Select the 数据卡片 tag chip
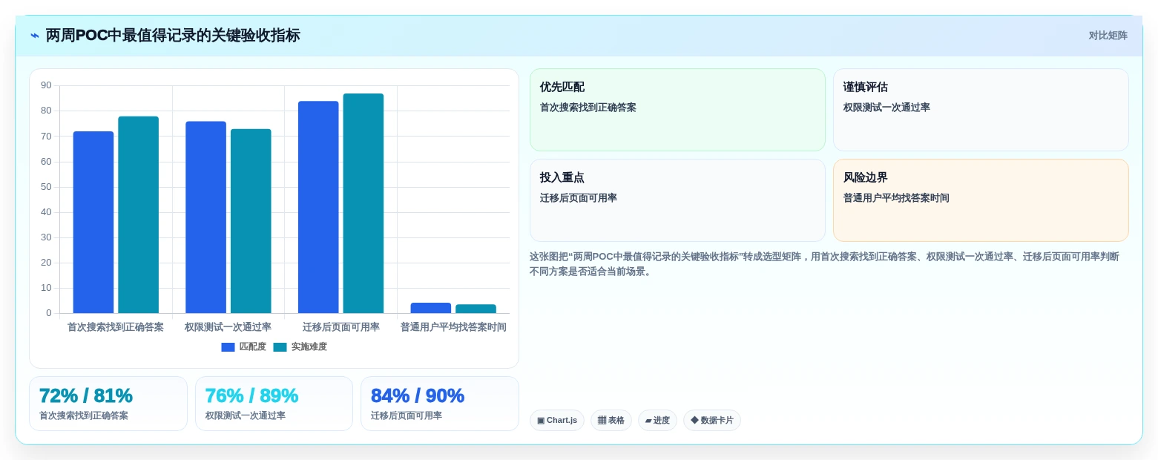1158x460 pixels. point(712,420)
